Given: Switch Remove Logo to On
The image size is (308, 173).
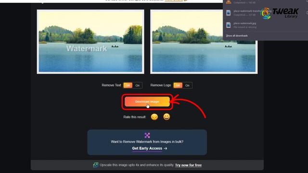Looking at the screenshot, I should (187, 86).
